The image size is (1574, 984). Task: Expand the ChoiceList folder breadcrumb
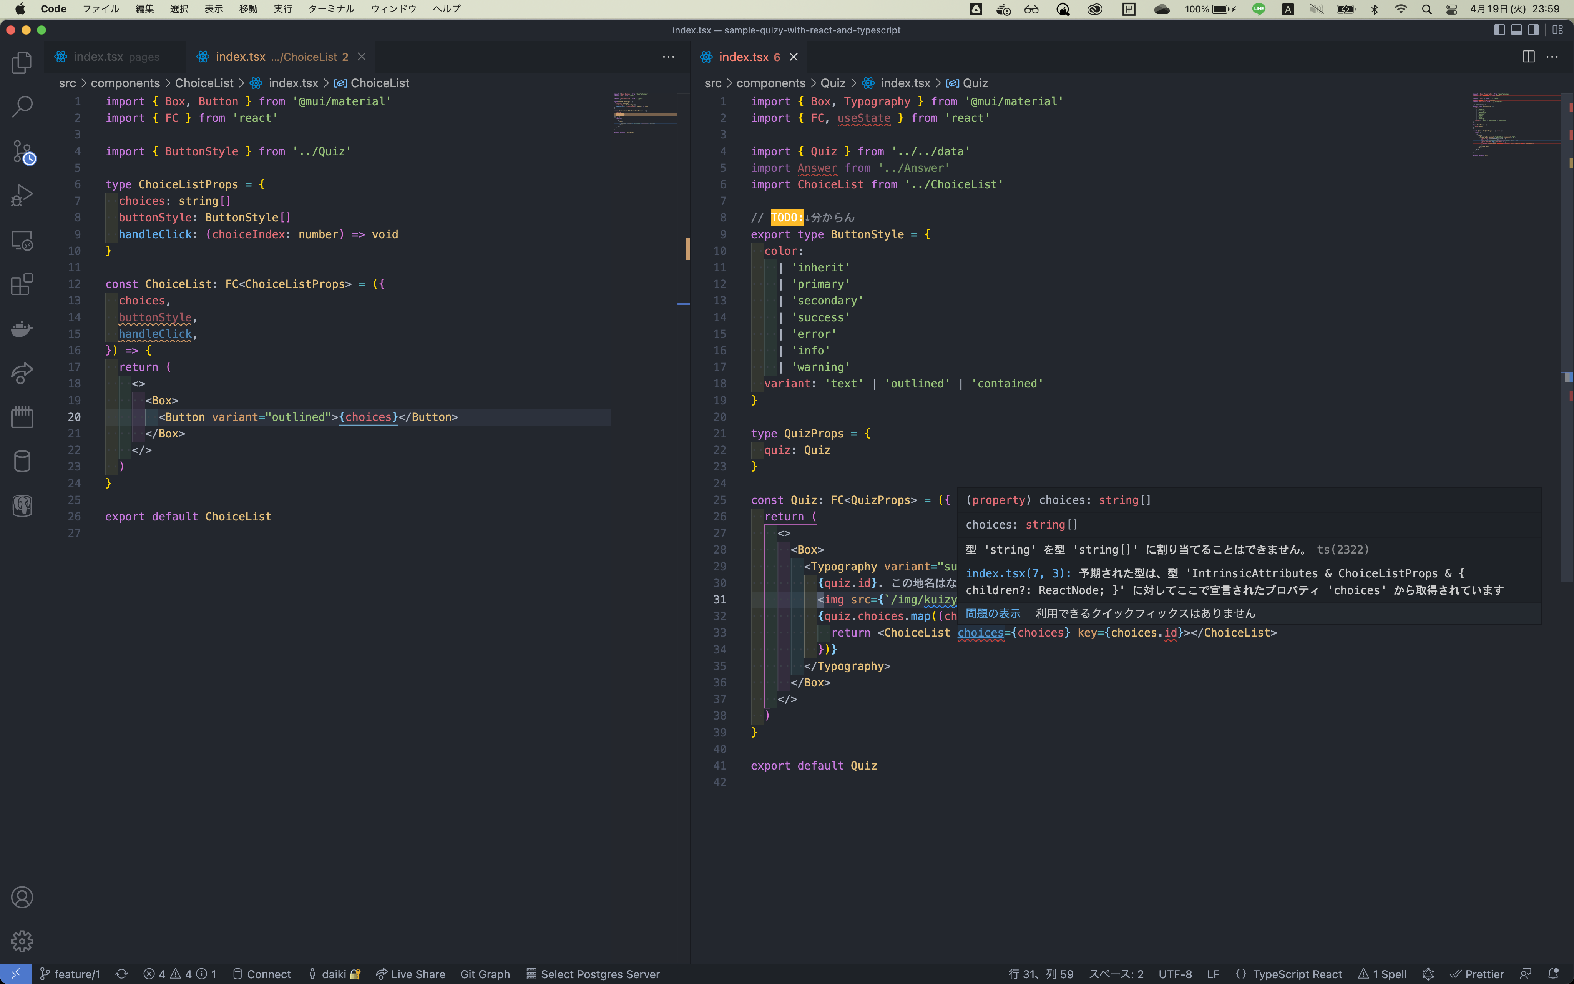click(x=204, y=83)
